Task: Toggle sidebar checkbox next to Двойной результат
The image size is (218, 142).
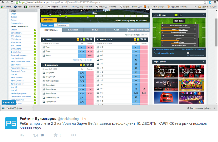Action: pos(35,94)
